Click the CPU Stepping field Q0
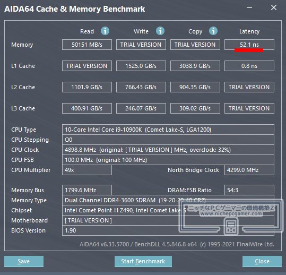 point(168,140)
